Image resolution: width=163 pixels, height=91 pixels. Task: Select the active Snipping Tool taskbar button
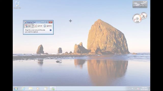coord(53,89)
